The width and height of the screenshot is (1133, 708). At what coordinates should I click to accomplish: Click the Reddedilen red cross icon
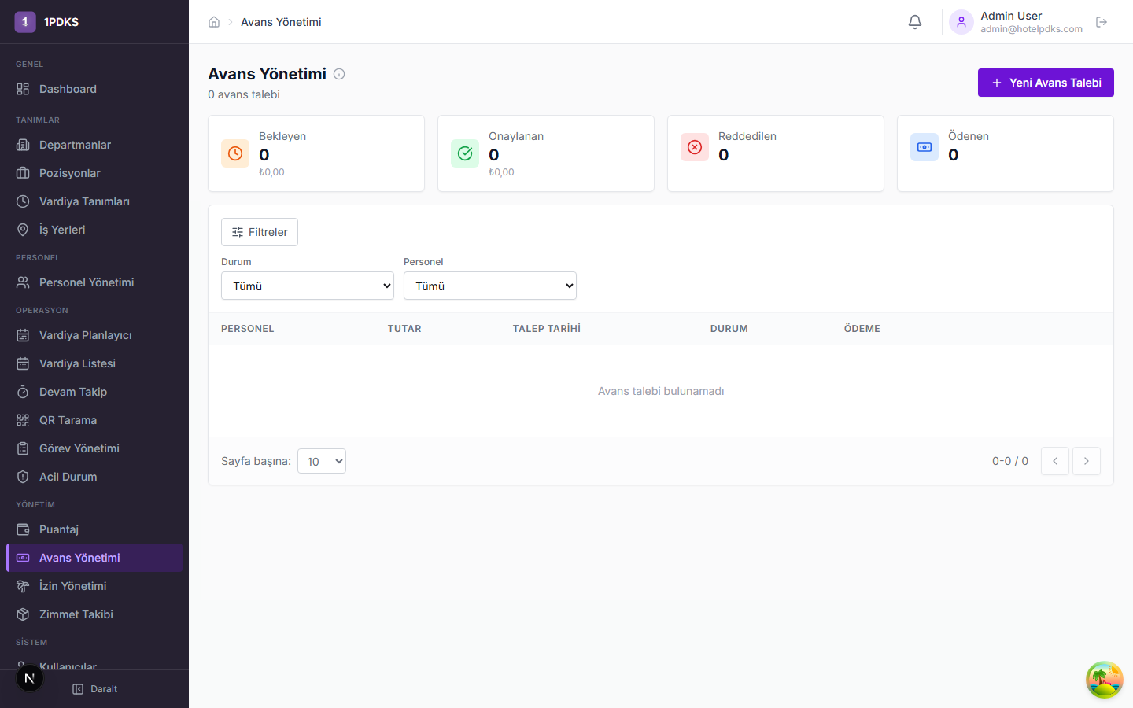click(x=695, y=147)
